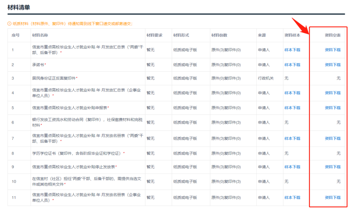
Task: Click the 资料样本 column header
Action: point(292,35)
